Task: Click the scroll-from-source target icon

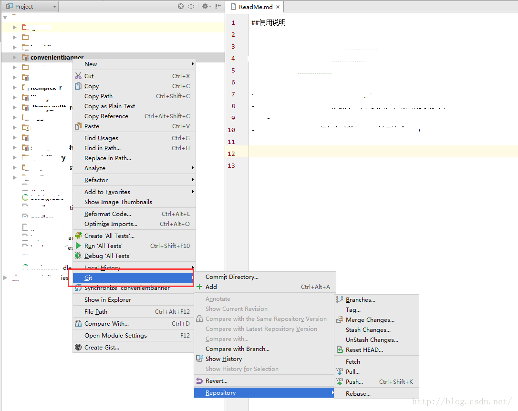Action: pos(181,6)
